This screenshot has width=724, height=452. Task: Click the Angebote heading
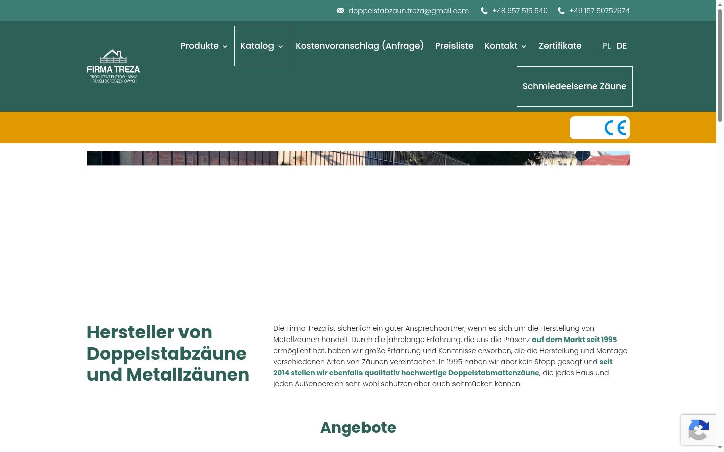pos(358,428)
